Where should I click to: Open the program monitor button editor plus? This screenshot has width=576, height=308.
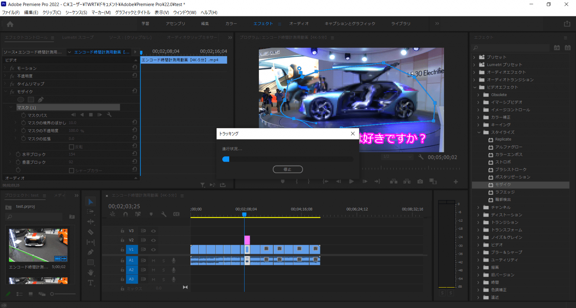pyautogui.click(x=456, y=182)
